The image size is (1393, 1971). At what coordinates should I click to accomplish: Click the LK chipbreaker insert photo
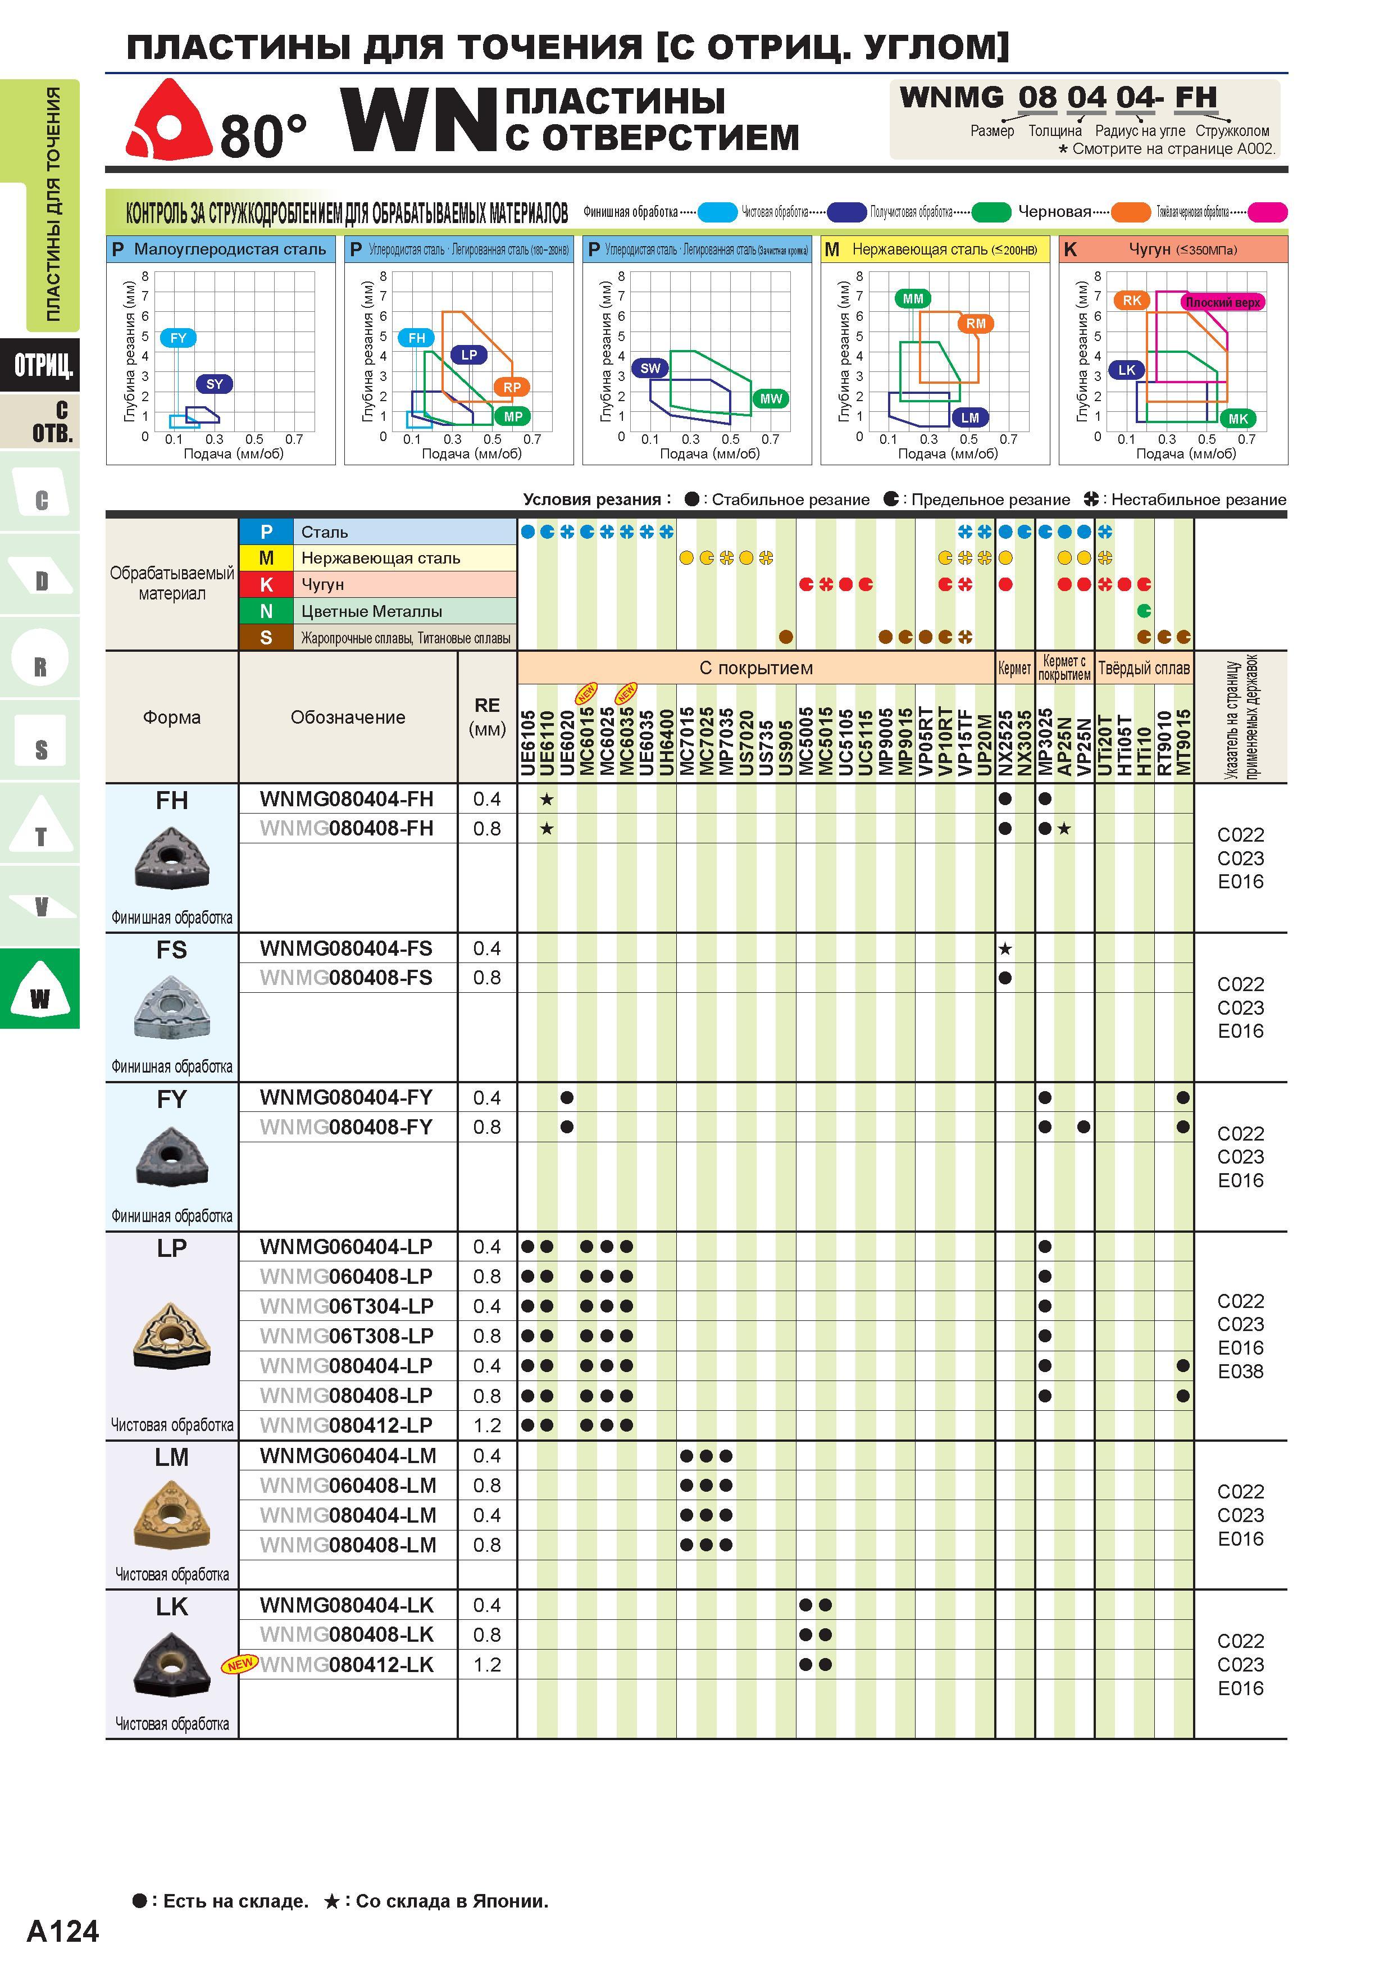point(172,1665)
